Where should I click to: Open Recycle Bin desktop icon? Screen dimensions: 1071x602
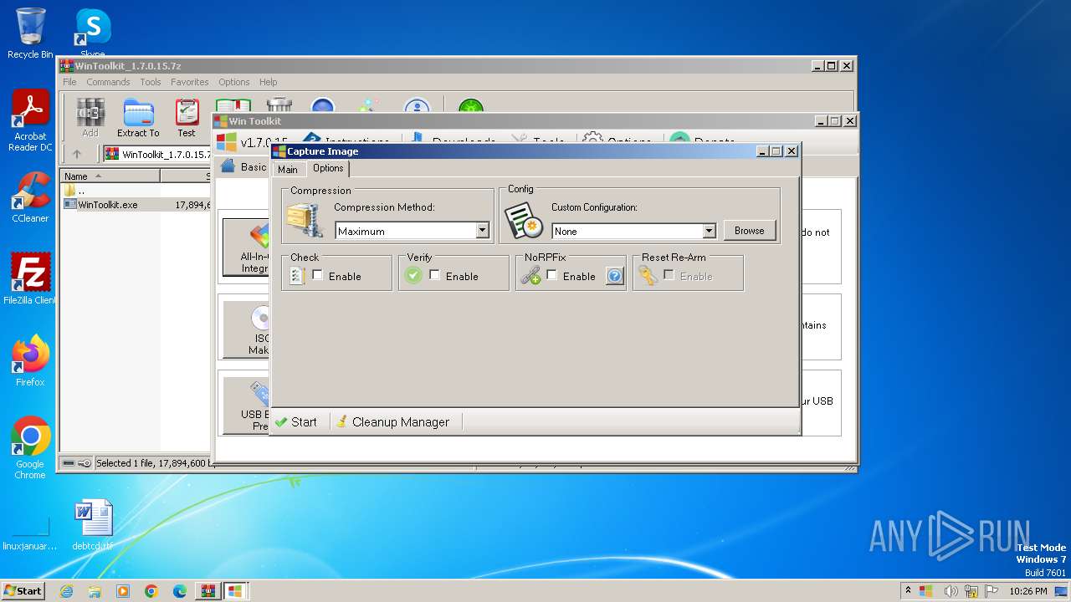coord(30,33)
